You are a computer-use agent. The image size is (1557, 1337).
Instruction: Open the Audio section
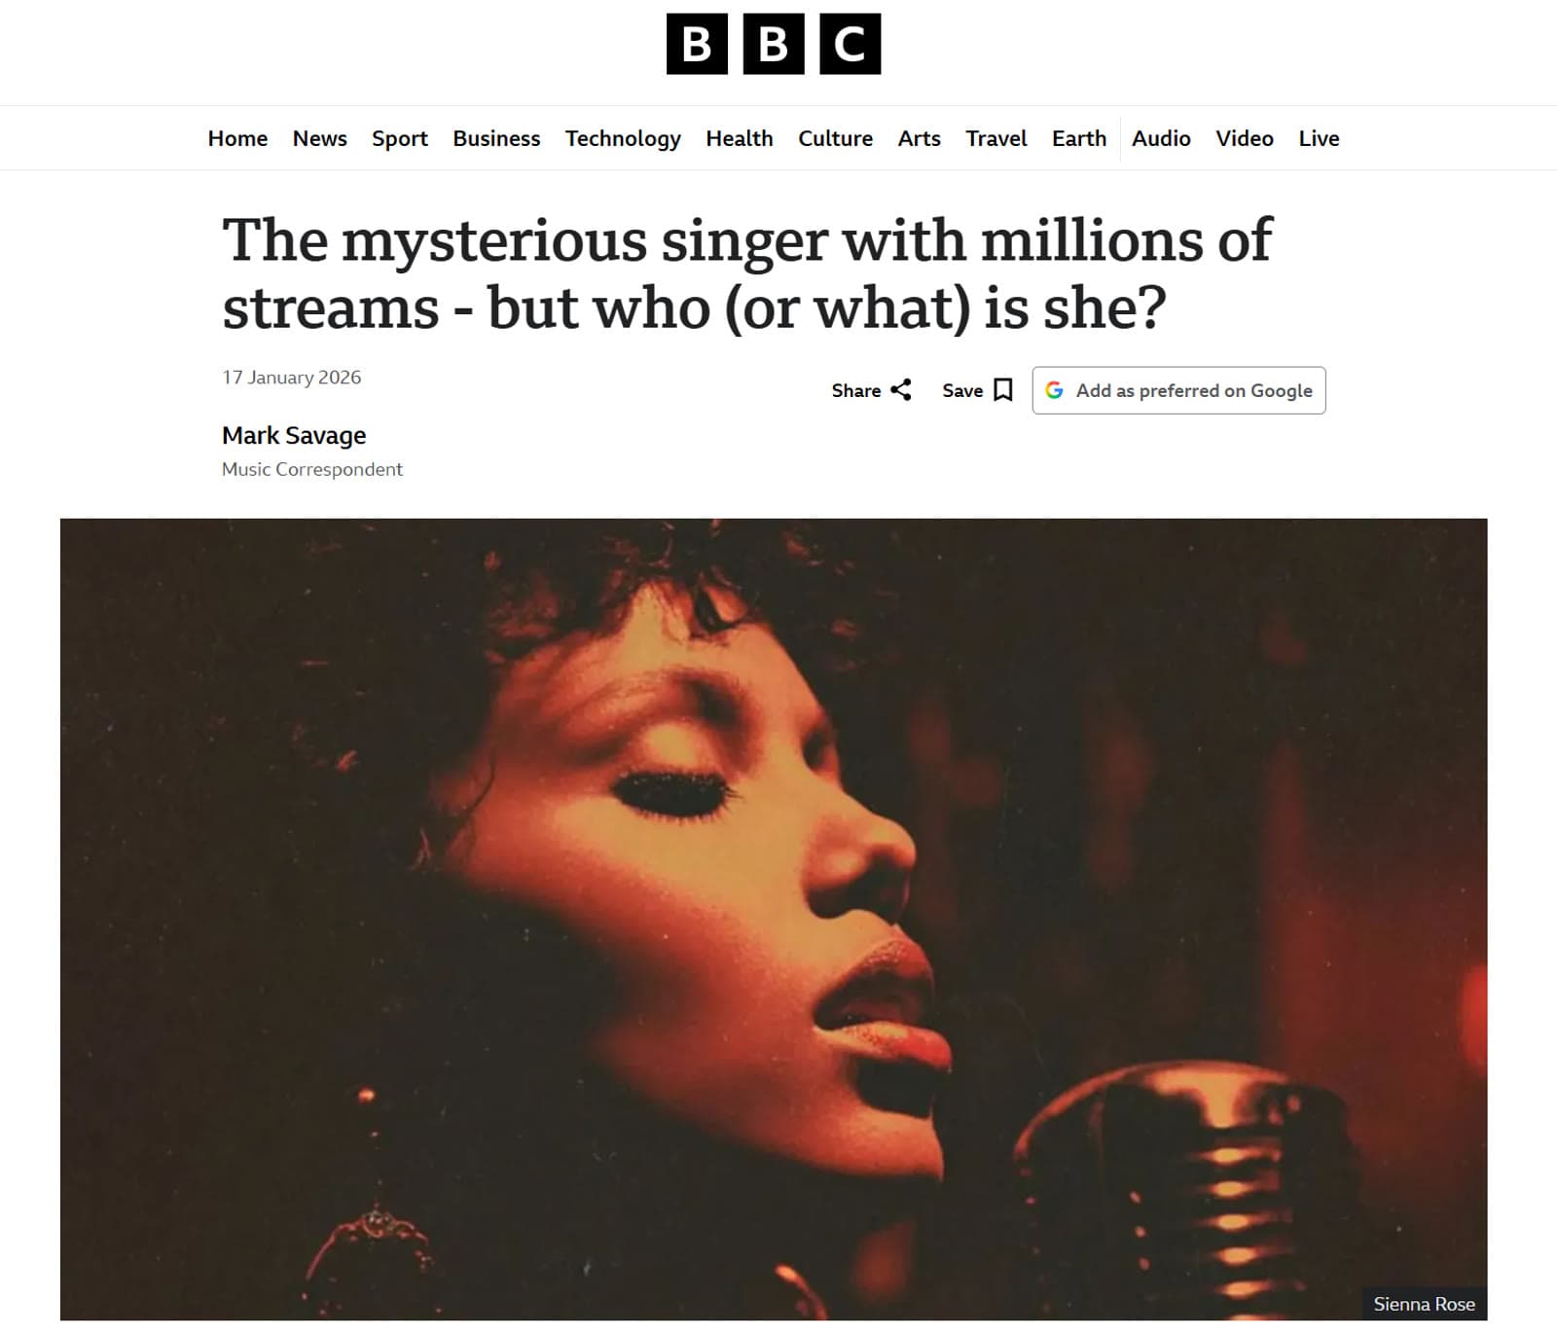1161,138
